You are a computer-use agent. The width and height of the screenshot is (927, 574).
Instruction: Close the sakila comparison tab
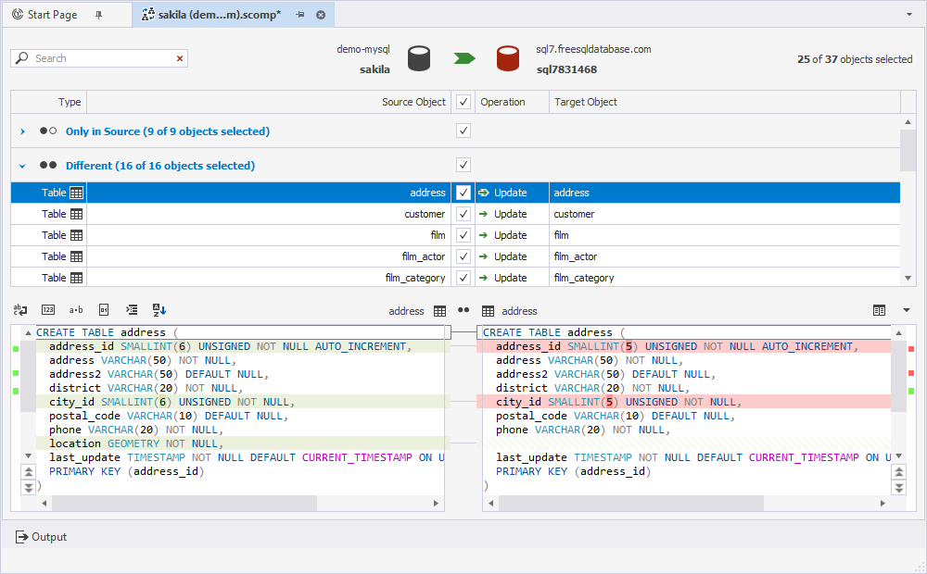point(321,15)
